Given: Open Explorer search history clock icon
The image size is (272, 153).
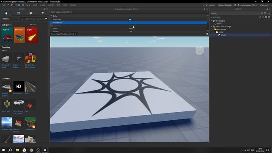Looking at the screenshot, I should 265,13.
